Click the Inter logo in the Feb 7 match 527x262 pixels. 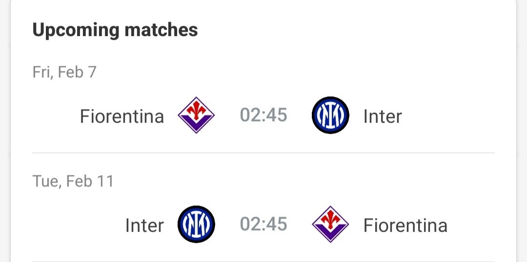click(330, 115)
